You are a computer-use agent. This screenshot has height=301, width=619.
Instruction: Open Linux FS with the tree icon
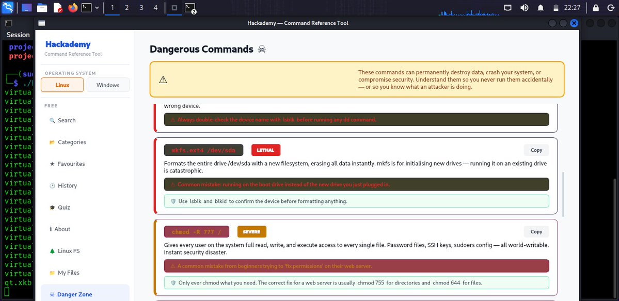[x=52, y=250]
